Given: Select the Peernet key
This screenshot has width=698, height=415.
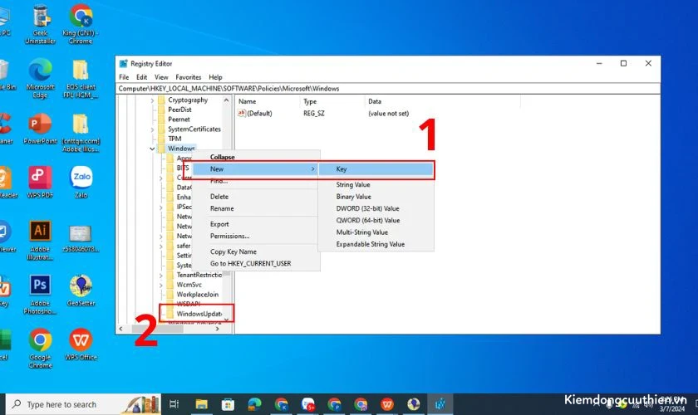Looking at the screenshot, I should pyautogui.click(x=179, y=120).
